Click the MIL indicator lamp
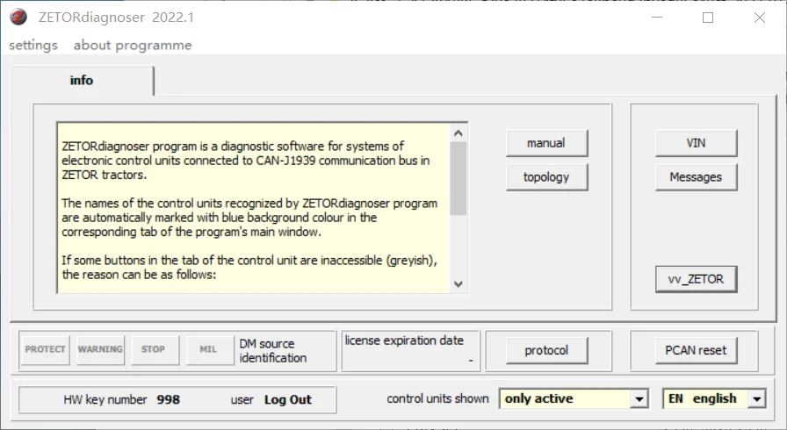 click(209, 350)
